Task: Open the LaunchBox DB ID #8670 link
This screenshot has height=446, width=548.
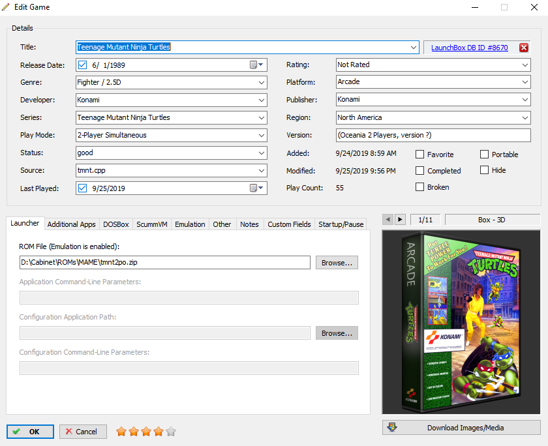Action: pos(469,48)
